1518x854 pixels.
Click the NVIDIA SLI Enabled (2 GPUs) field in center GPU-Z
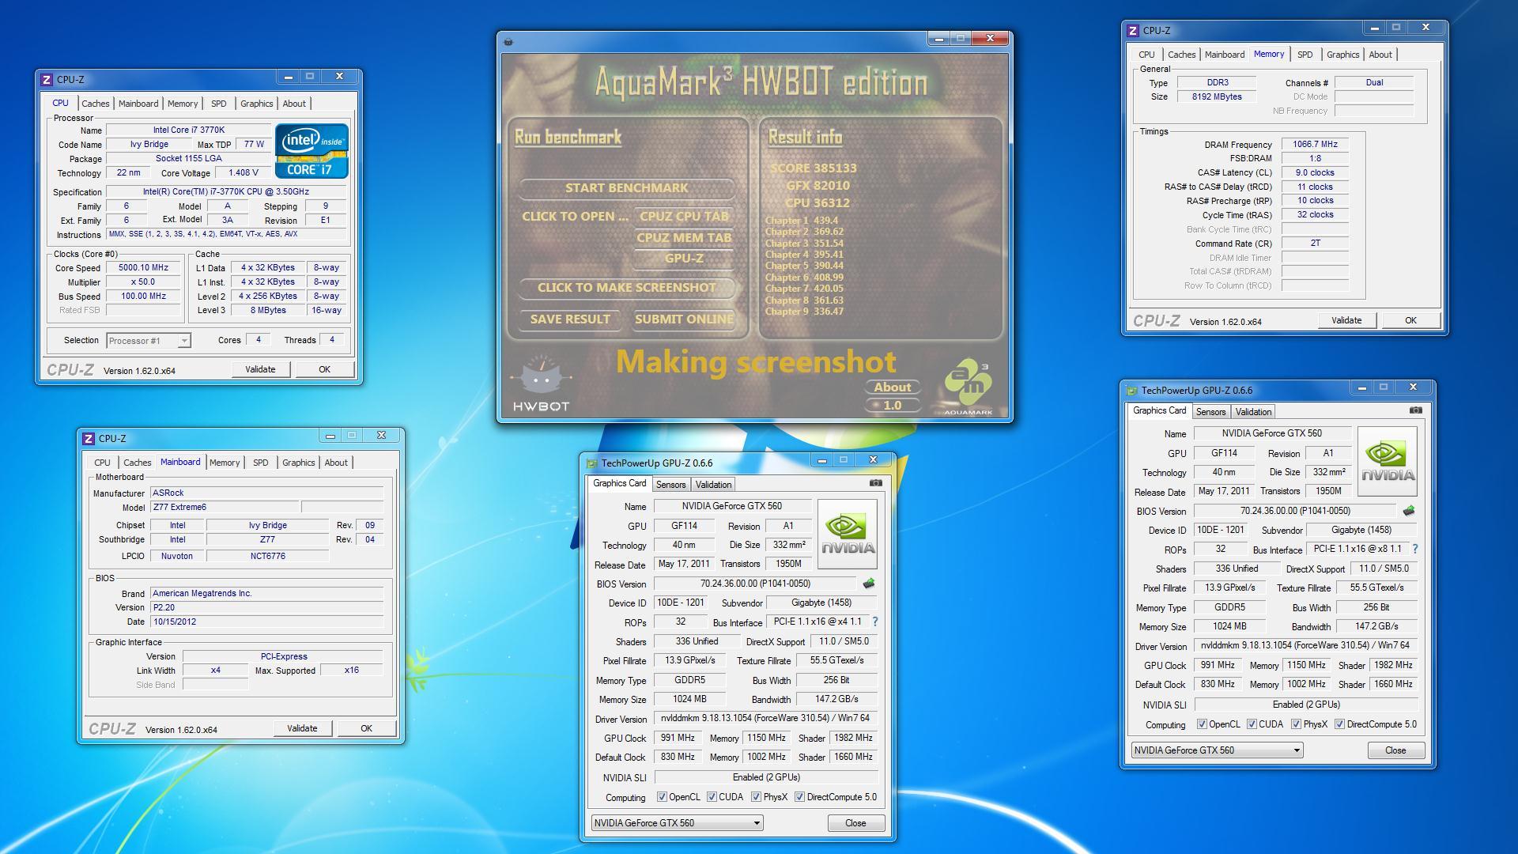coord(766,777)
